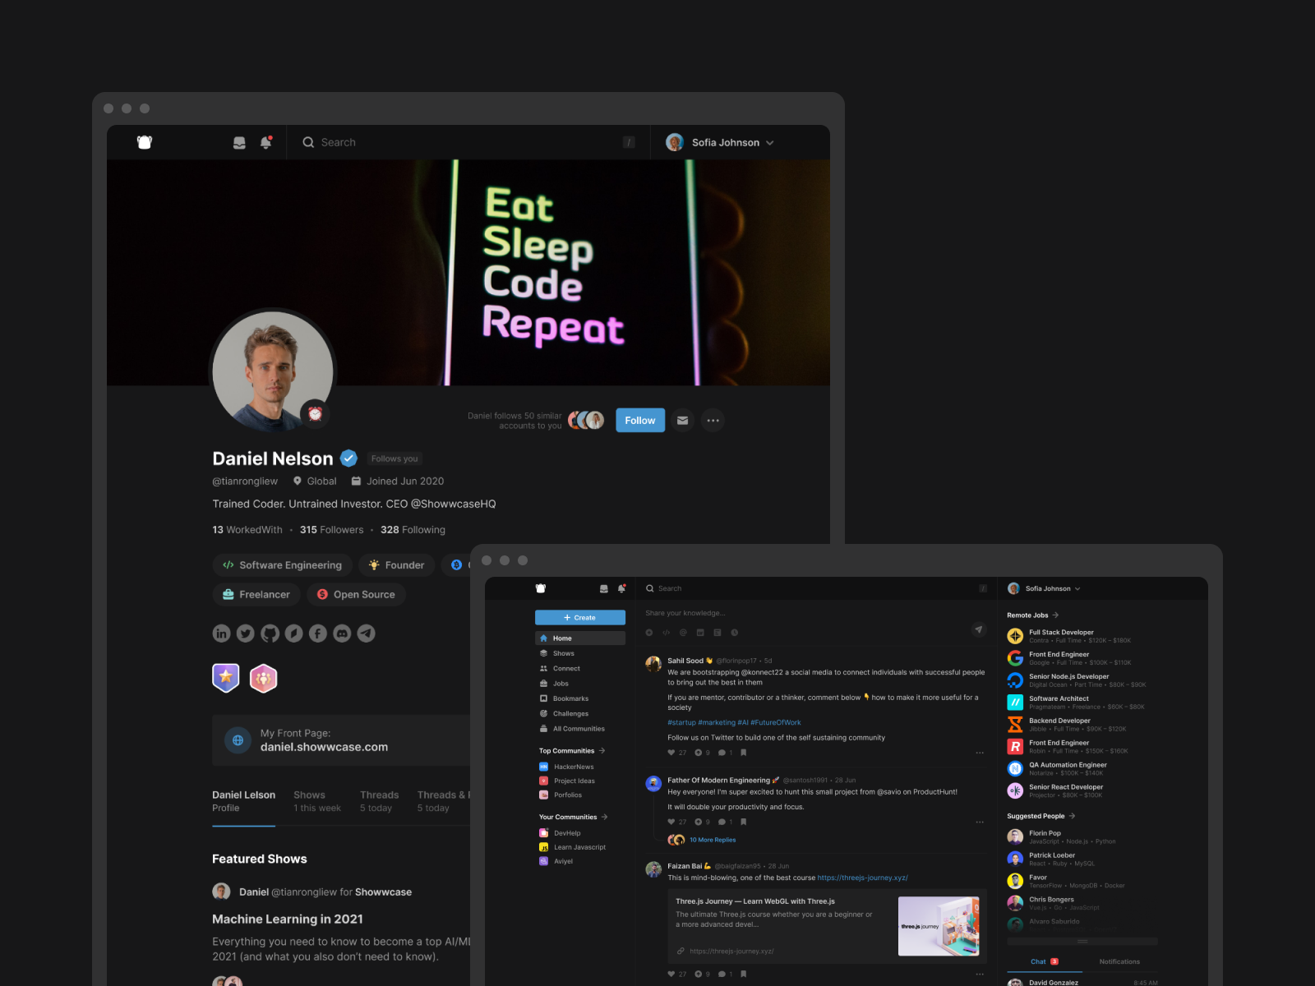The width and height of the screenshot is (1315, 986).
Task: Open the more options menu beside Follow
Action: point(713,421)
